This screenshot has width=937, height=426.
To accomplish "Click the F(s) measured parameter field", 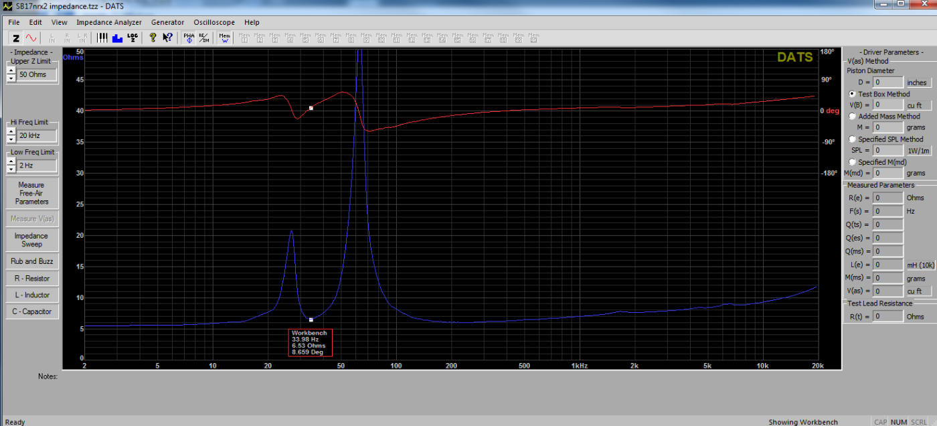I will (887, 211).
